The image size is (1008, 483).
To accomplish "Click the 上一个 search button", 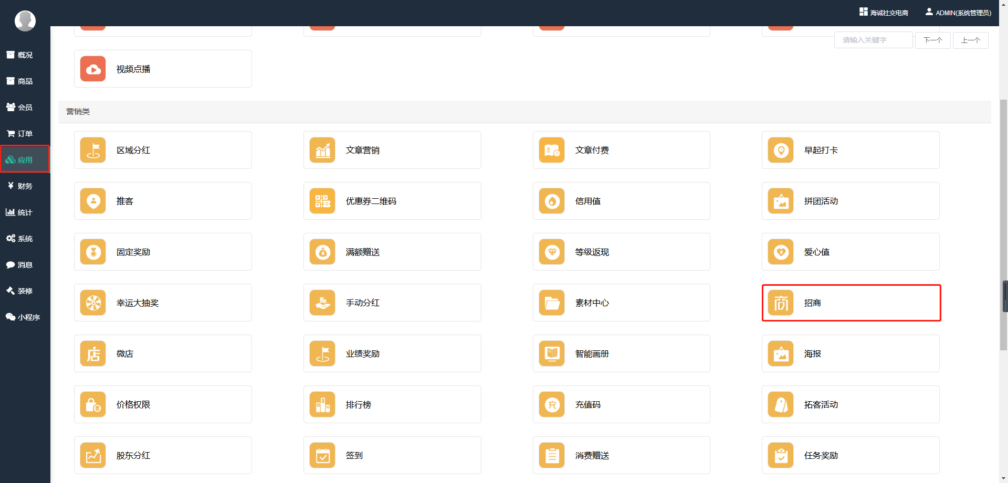I will 971,40.
